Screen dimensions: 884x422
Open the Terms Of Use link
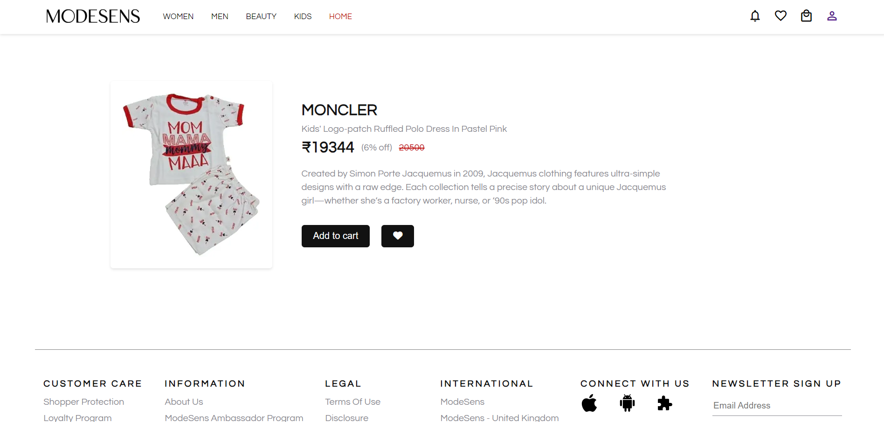tap(353, 402)
